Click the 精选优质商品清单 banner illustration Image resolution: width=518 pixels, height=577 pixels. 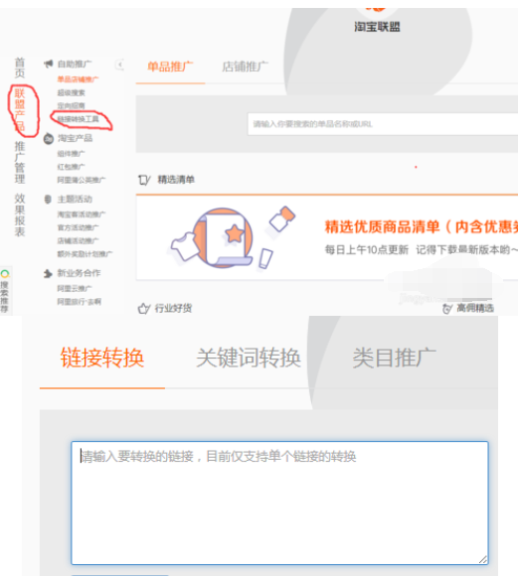[233, 238]
